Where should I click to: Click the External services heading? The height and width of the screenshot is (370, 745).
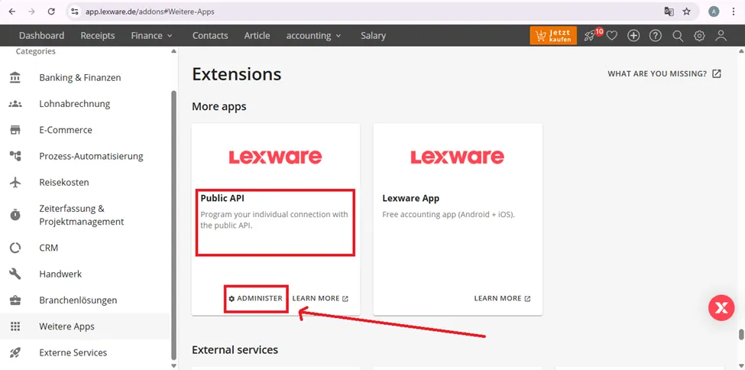point(235,350)
